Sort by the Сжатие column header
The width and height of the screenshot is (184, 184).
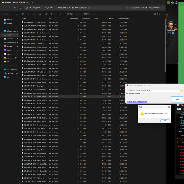111,18
